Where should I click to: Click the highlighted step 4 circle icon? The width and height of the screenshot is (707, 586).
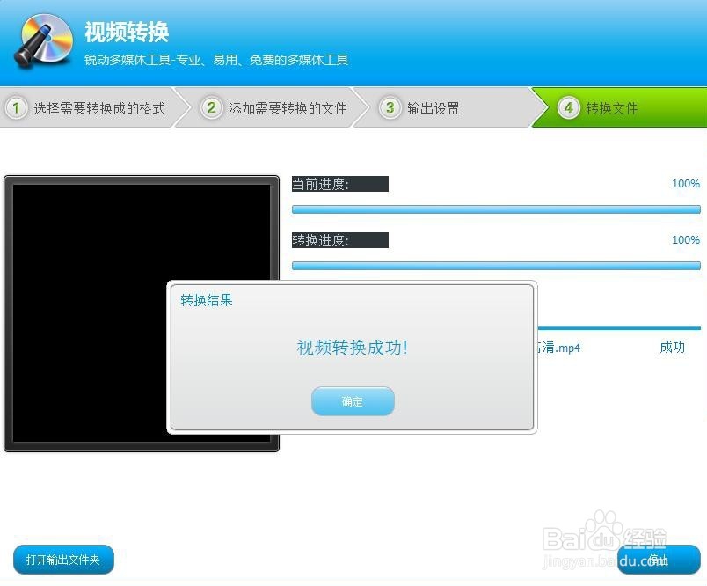570,106
